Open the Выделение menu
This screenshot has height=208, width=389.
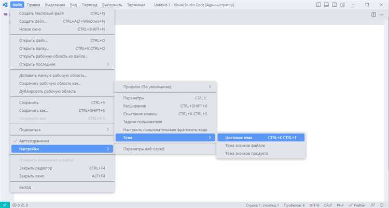(55, 5)
